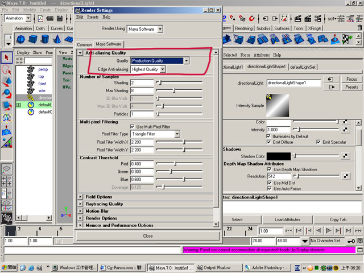Click the auto keyframe key icon
The width and height of the screenshot is (364, 273).
(350, 241)
